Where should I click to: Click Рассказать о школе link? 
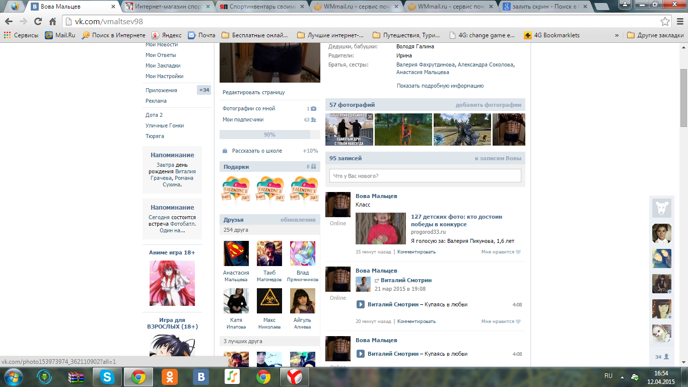pyautogui.click(x=257, y=151)
